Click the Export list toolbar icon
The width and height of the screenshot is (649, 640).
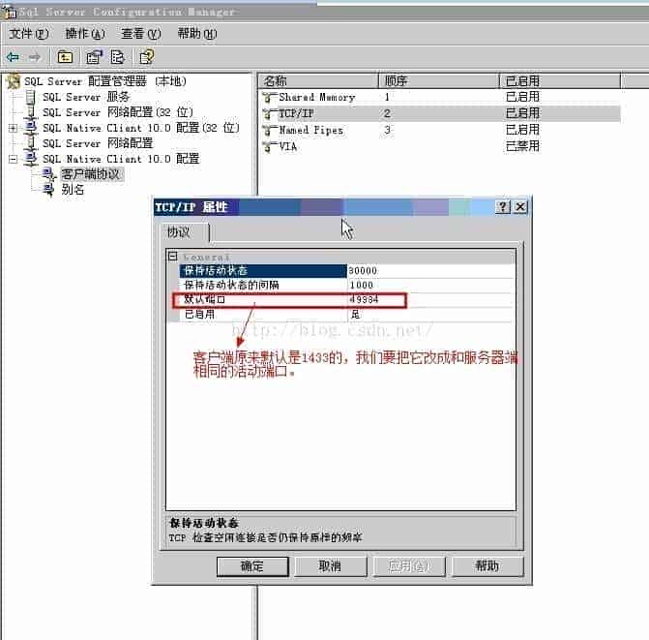click(x=118, y=57)
